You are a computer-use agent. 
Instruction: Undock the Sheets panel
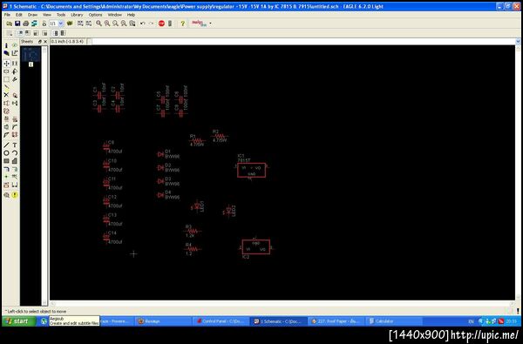tap(40, 42)
